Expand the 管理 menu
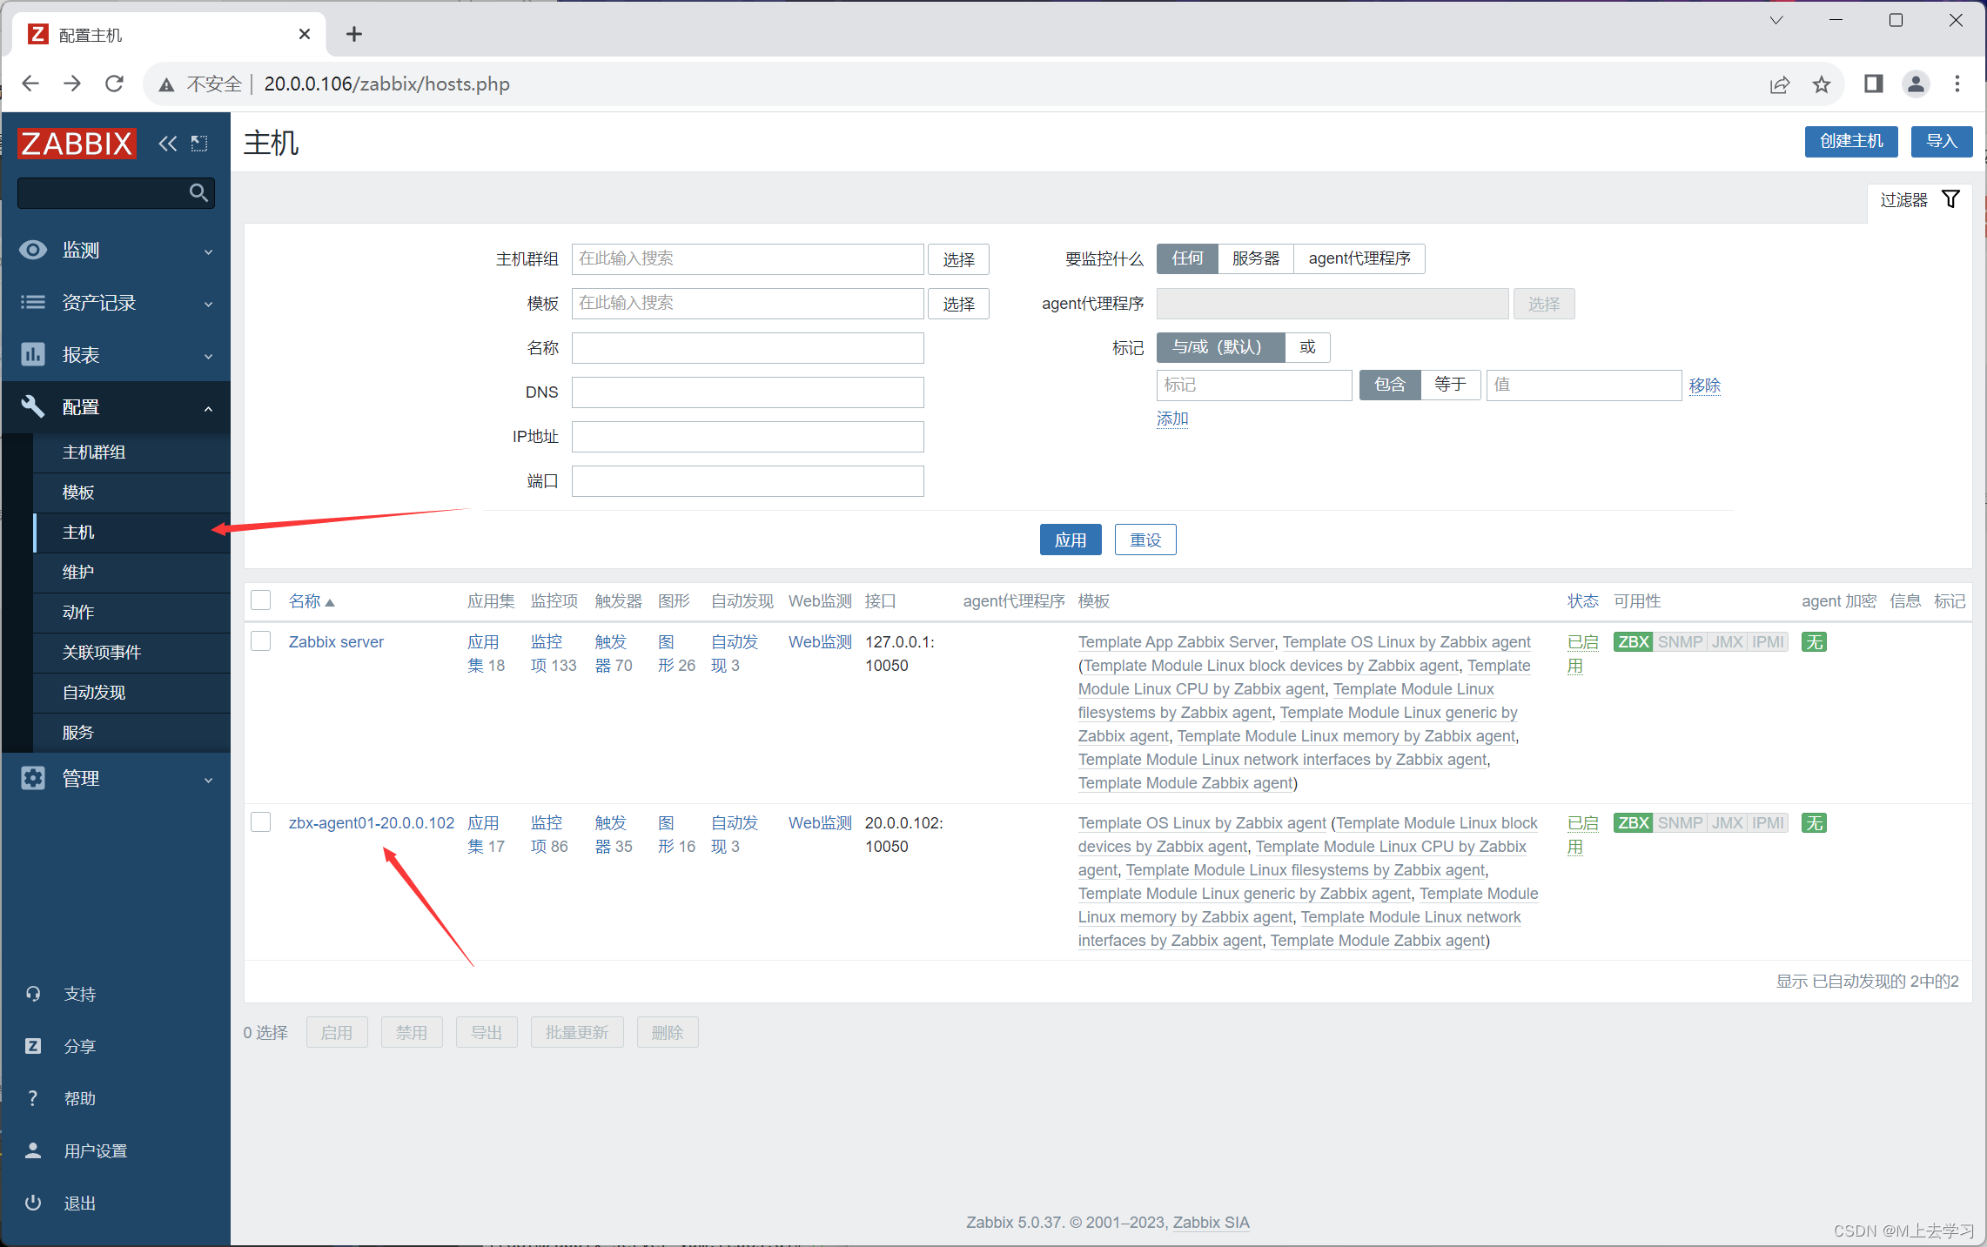1987x1247 pixels. pyautogui.click(x=116, y=779)
